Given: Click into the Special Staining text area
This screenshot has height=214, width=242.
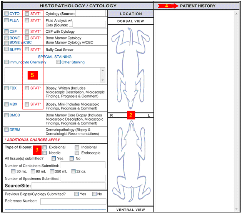Looking at the screenshot, I should [x=53, y=75].
